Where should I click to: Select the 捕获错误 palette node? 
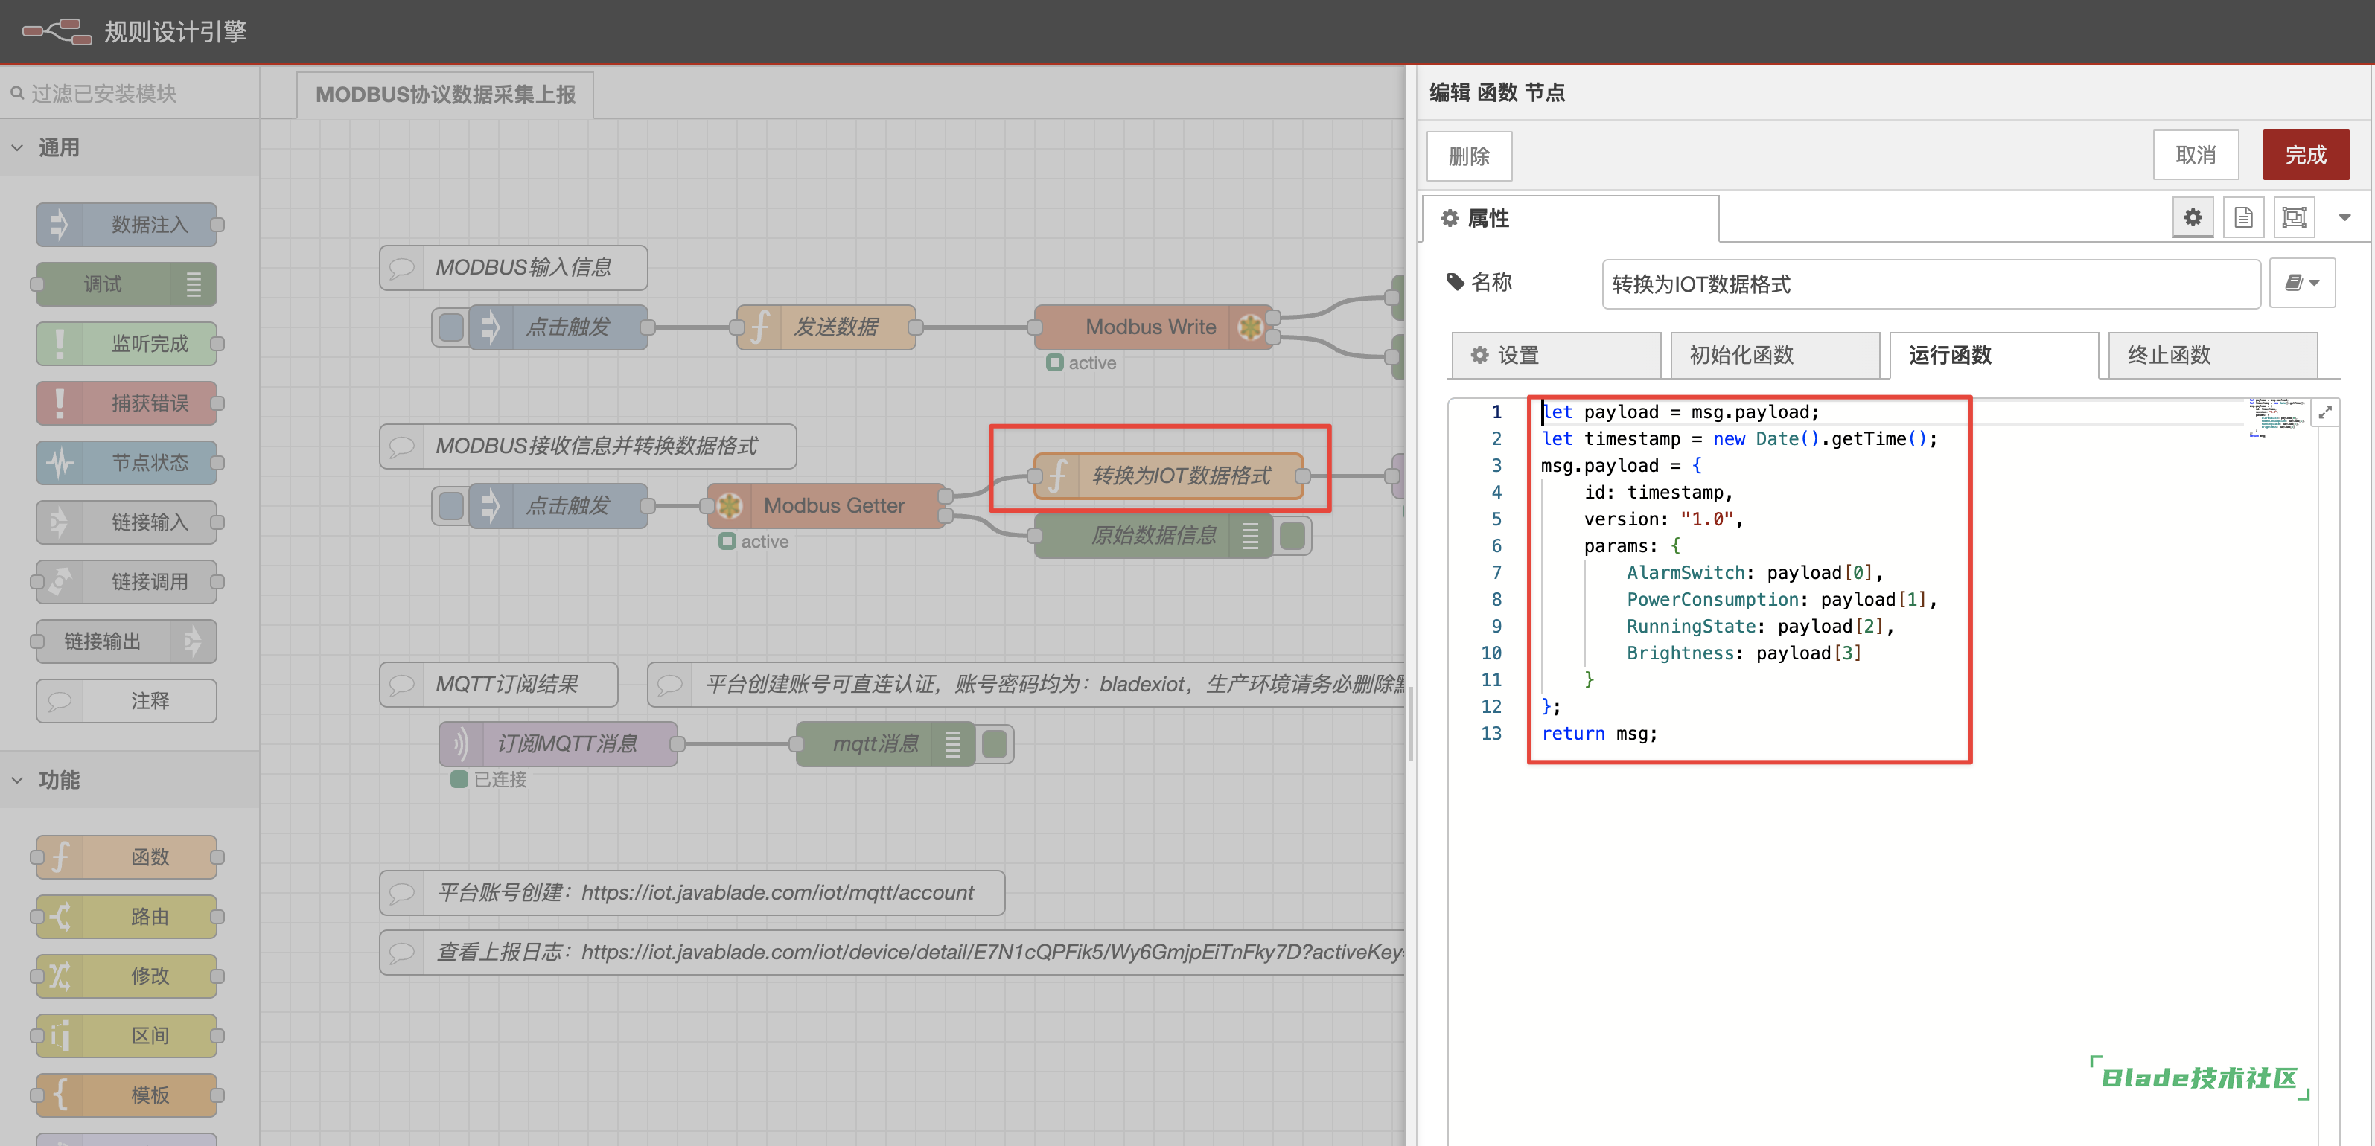127,403
